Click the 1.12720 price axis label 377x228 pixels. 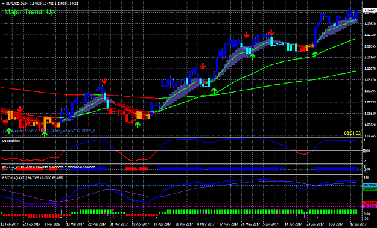pos(370,35)
